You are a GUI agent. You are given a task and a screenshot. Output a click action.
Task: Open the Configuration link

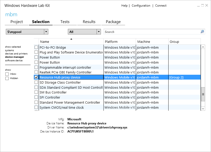click(141, 6)
